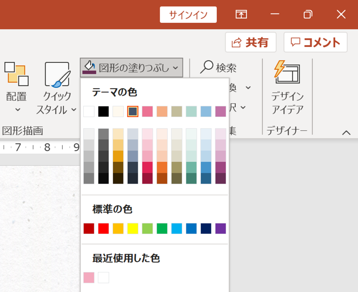The image size is (358, 292).
Task: Pick dark navy standard color
Action: tap(206, 228)
